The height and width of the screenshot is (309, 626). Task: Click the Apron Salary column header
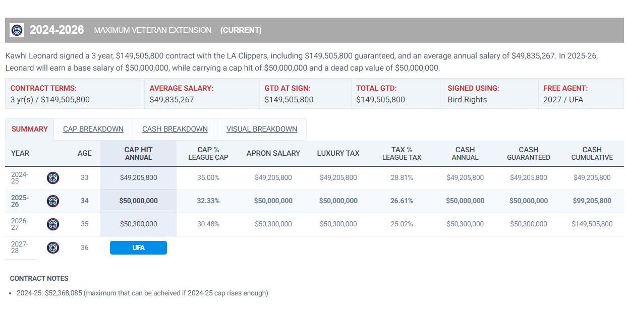tap(273, 153)
